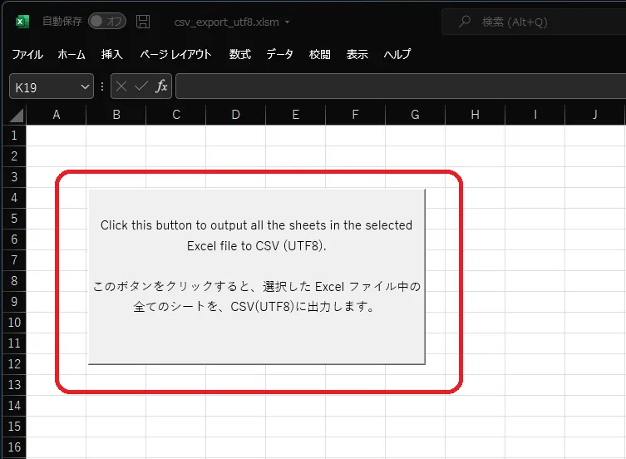Viewport: 626px width, 459px height.
Task: Click the formula bar enter checkmark icon
Action: tap(141, 86)
